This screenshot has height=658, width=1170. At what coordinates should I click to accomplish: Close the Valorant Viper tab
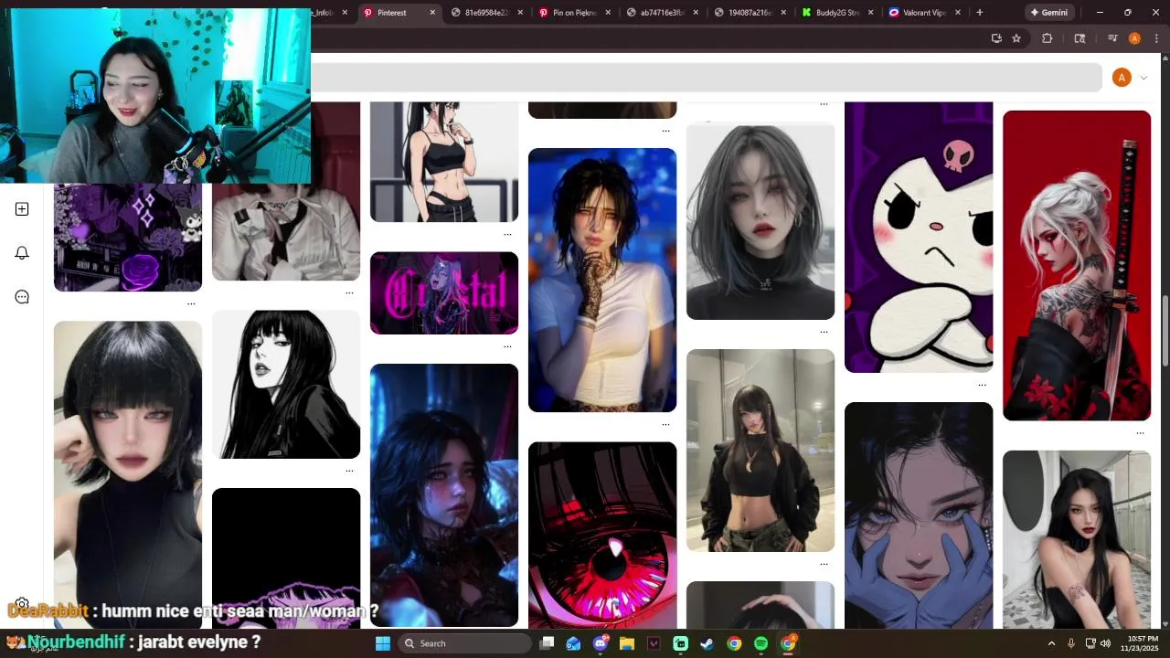click(958, 13)
